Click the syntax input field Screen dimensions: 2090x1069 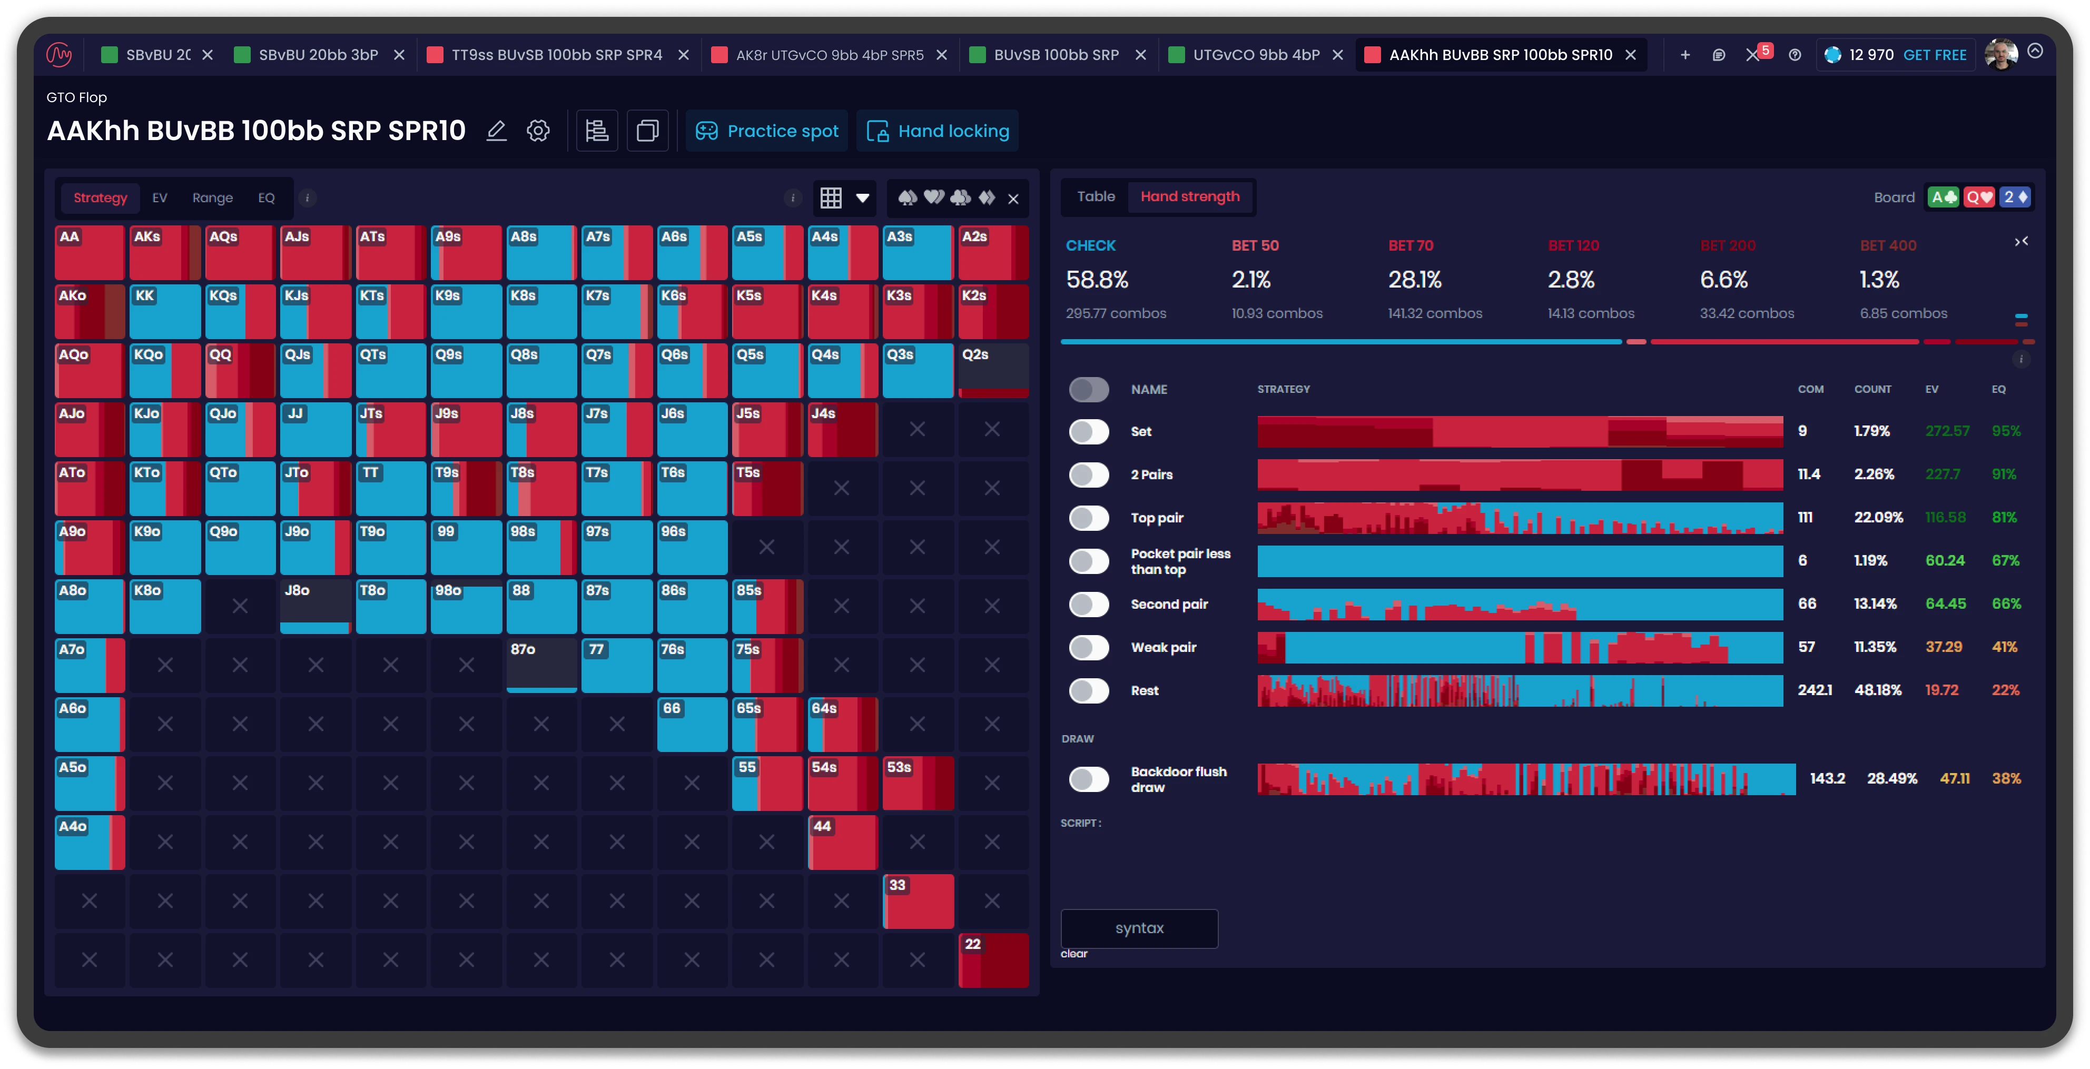1139,928
